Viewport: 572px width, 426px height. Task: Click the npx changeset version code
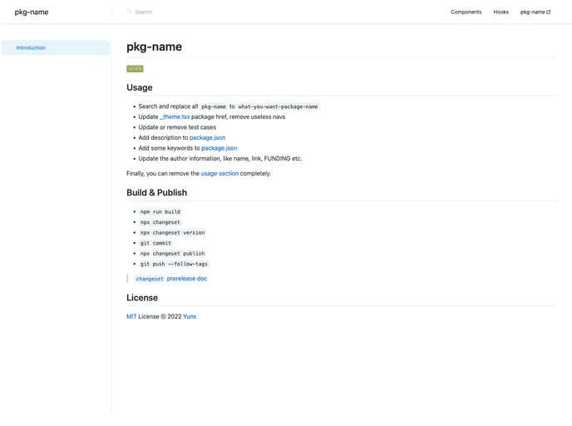173,232
